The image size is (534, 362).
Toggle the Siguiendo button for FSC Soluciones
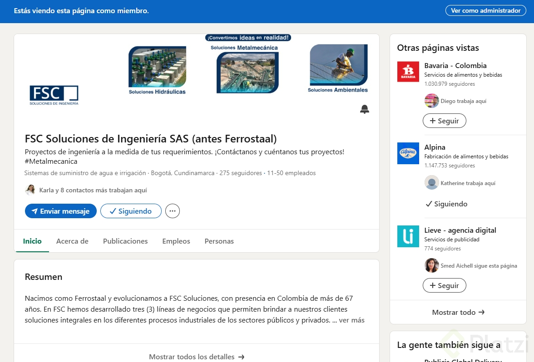coord(131,211)
